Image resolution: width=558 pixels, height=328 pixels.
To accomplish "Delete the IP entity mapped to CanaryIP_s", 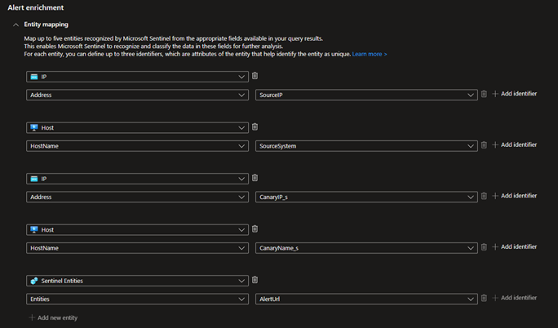I will tap(255, 178).
